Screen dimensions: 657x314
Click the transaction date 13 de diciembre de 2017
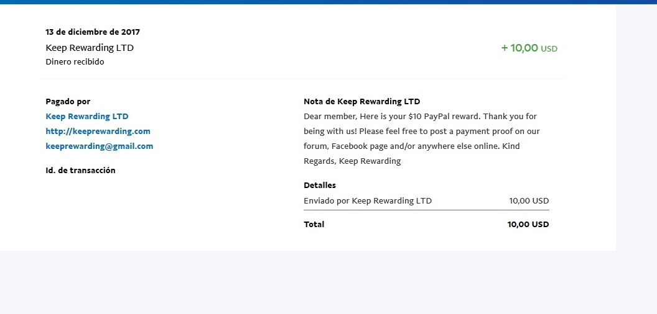point(93,32)
